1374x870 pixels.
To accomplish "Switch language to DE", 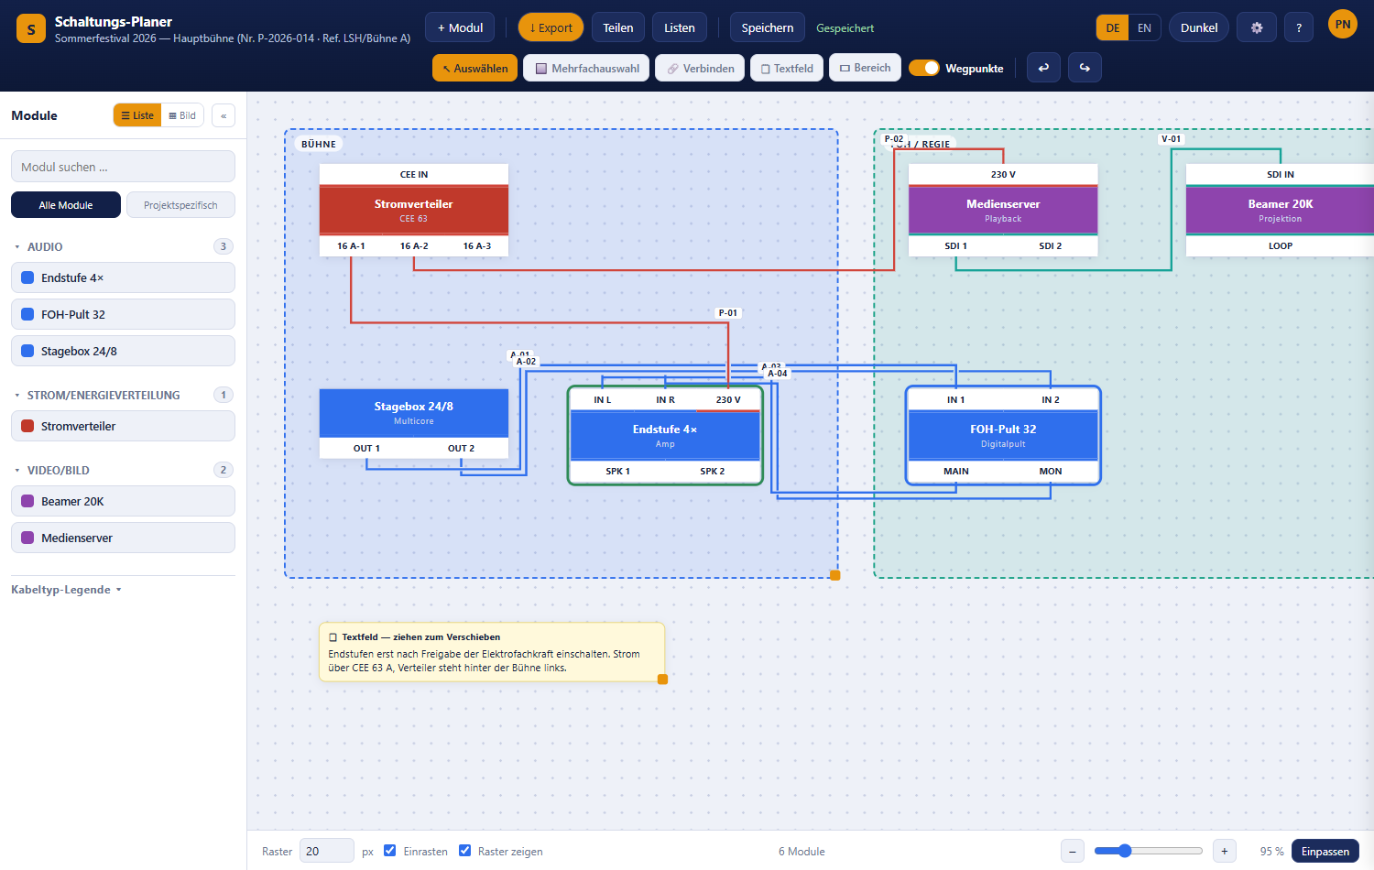I will point(1113,27).
